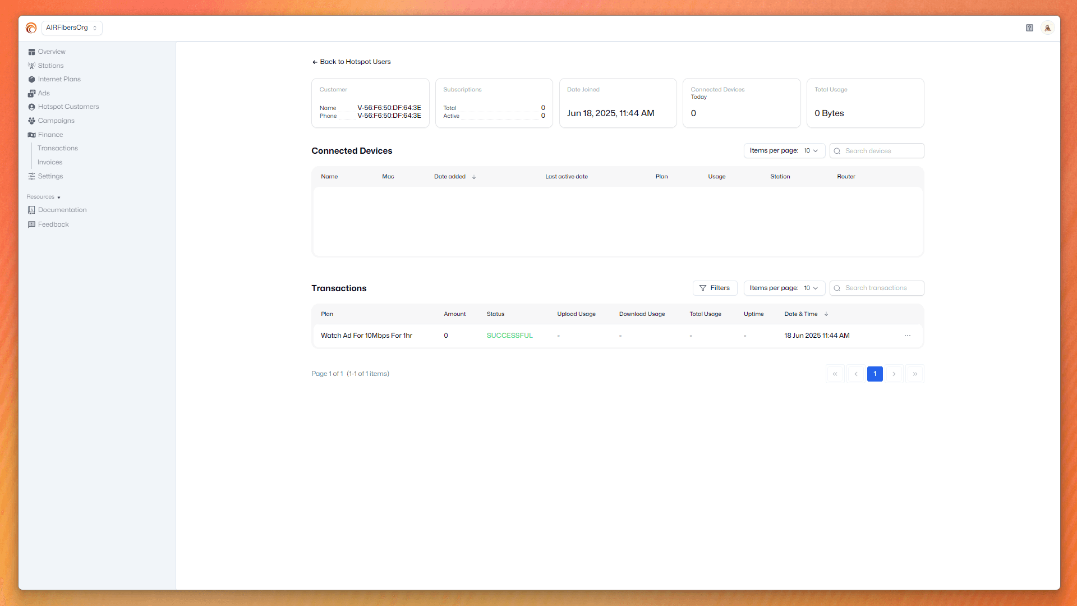Click the Internet Plans cube icon
The image size is (1077, 606).
click(31, 79)
